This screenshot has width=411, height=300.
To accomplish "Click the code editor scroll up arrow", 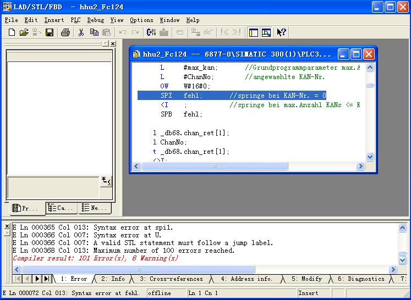I will [x=370, y=68].
